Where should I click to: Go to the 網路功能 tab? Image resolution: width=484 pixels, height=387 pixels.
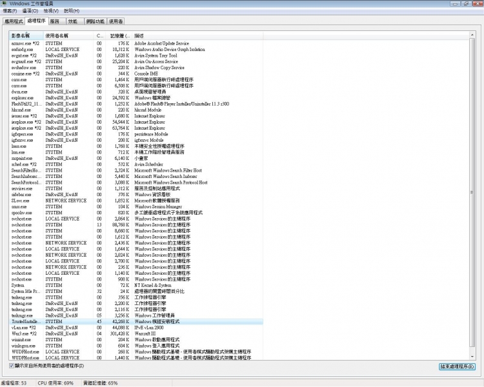(94, 21)
